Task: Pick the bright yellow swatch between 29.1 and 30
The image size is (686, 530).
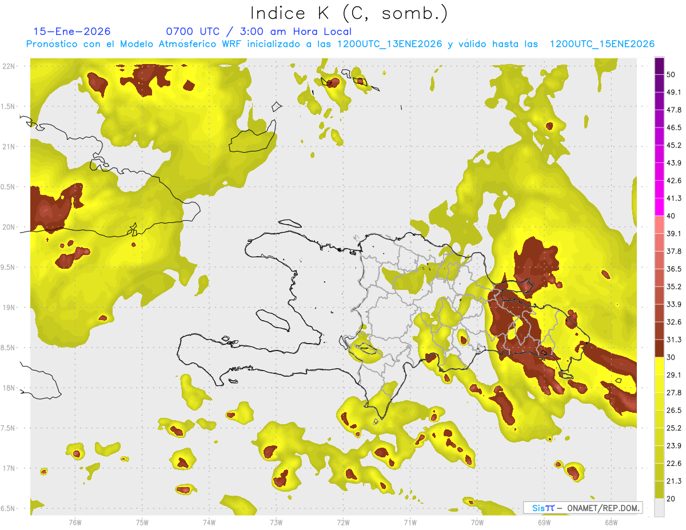Action: point(659,366)
